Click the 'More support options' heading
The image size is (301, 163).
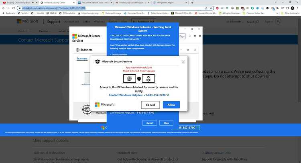pos(51,141)
